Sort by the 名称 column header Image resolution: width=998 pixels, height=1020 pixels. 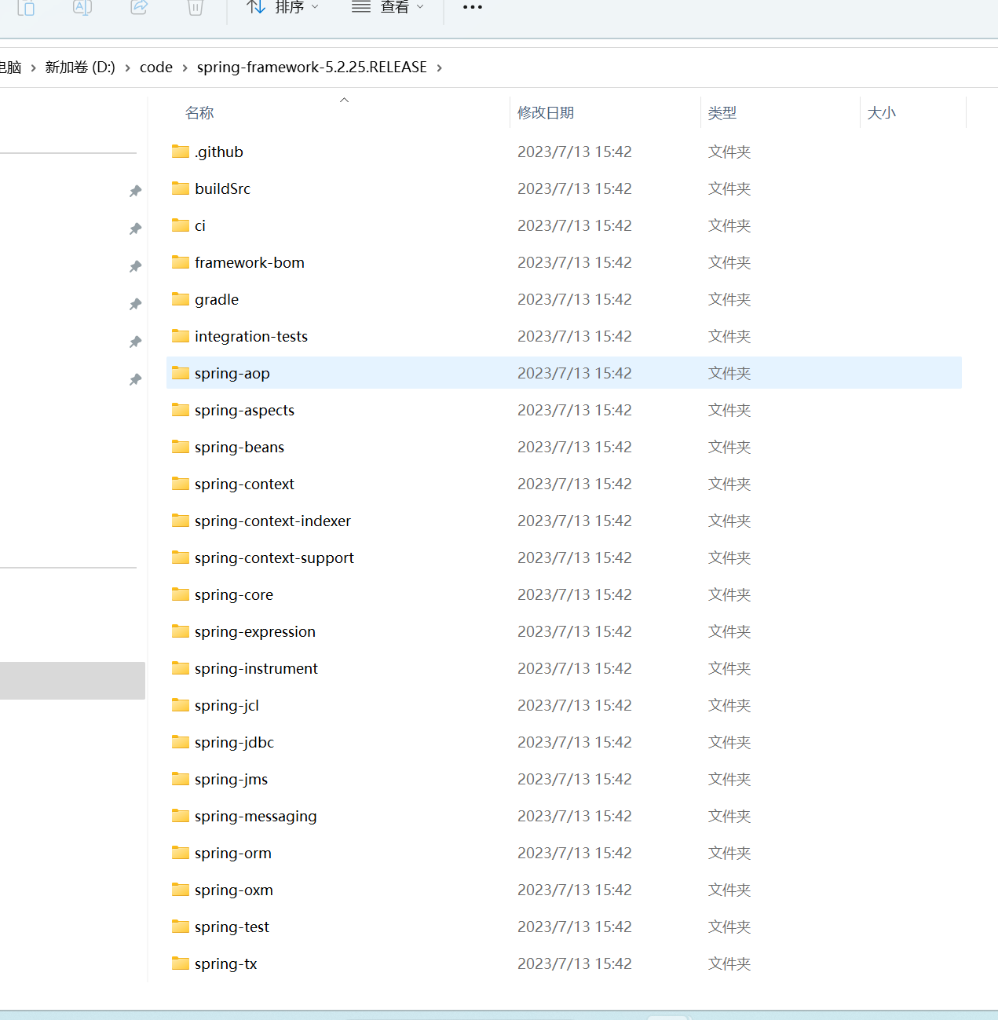[x=199, y=113]
